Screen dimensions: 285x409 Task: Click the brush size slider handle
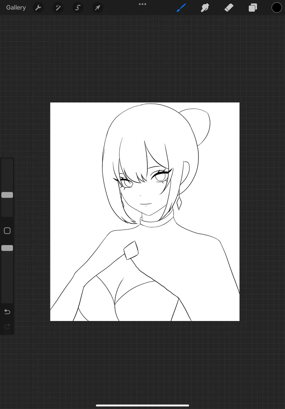(7, 195)
